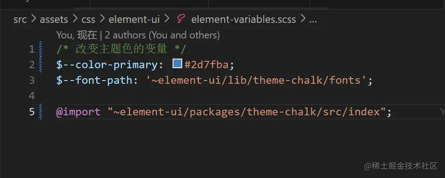Open the "2 authors (You and others)" CodeLens
Image resolution: width=445 pixels, height=178 pixels.
163,35
